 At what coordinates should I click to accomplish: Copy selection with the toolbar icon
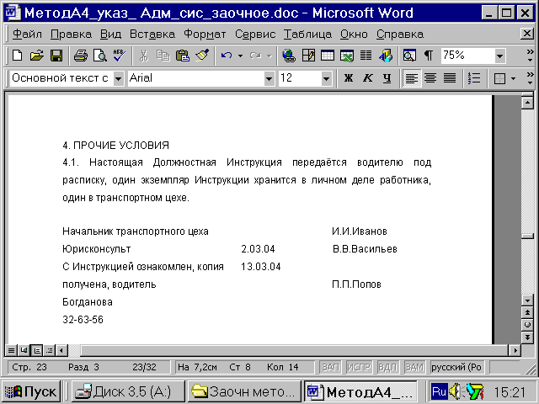point(163,56)
